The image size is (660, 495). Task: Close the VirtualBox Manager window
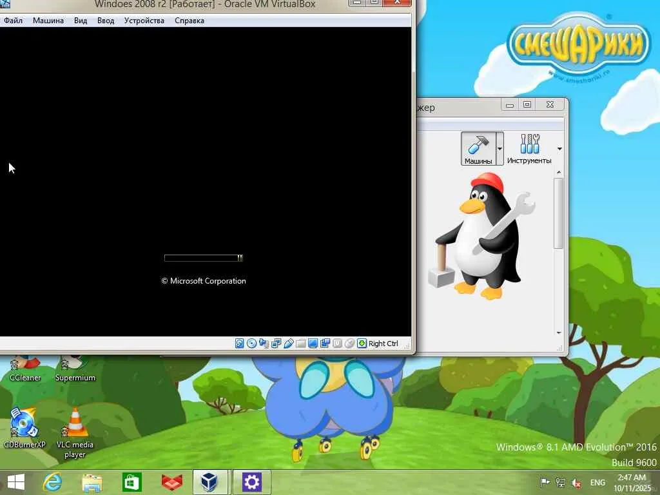(x=550, y=104)
